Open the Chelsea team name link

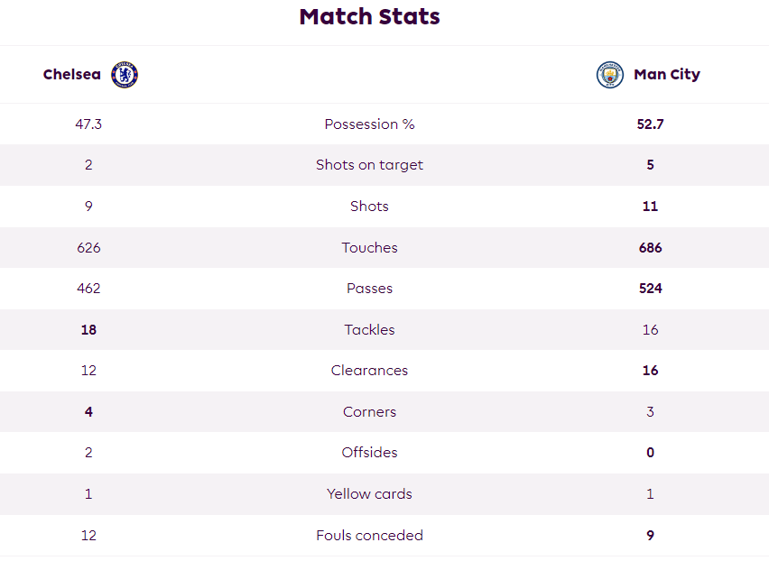(72, 75)
